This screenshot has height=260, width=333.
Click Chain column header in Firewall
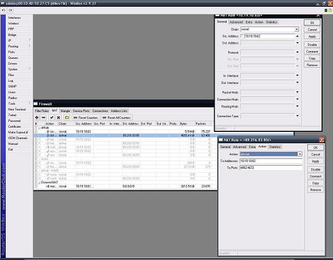click(x=67, y=123)
